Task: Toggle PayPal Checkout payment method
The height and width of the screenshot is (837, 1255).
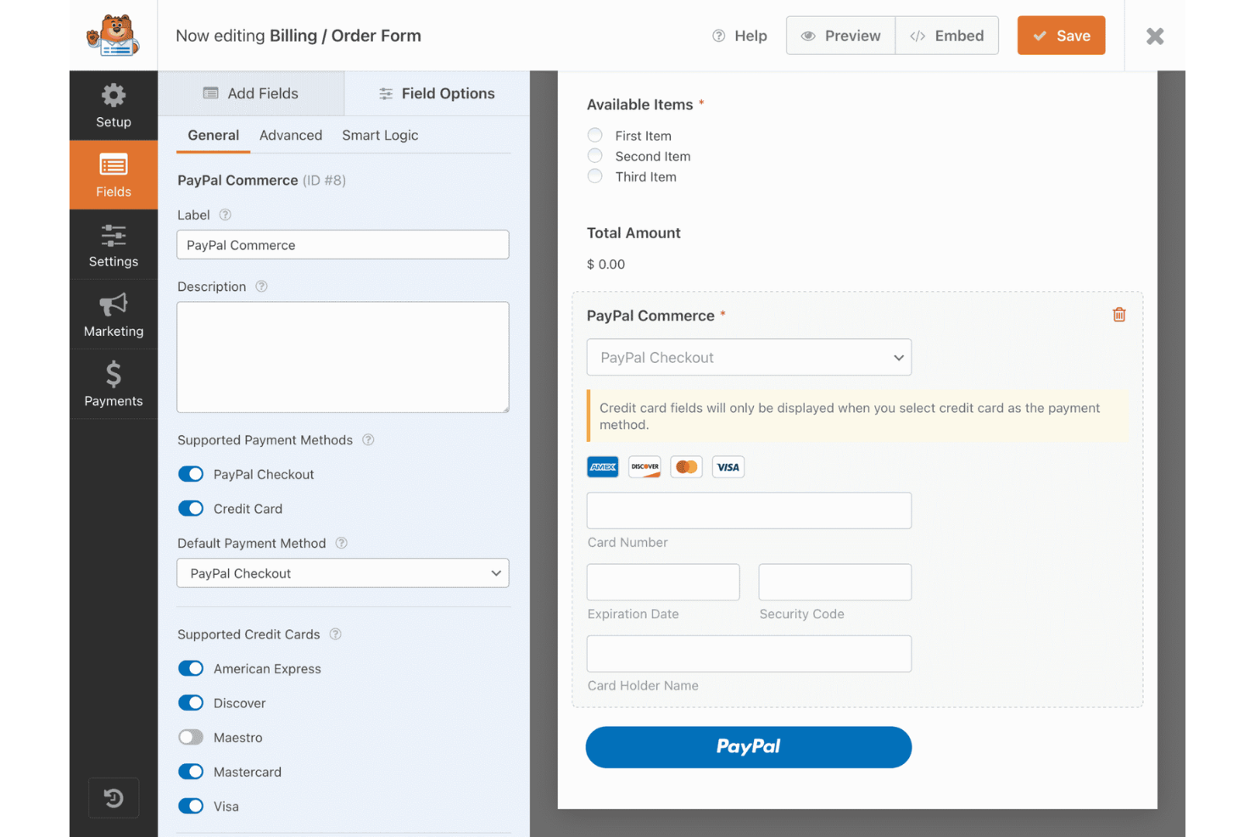Action: coord(191,474)
